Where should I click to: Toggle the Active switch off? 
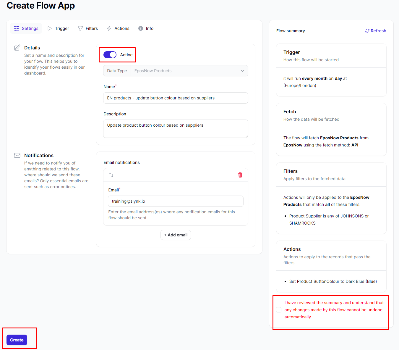[110, 55]
